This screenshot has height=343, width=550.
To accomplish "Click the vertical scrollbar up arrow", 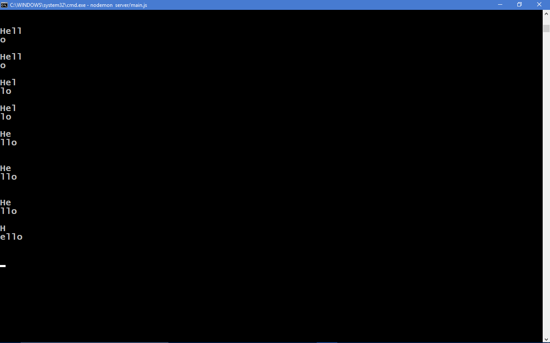I will [x=546, y=14].
